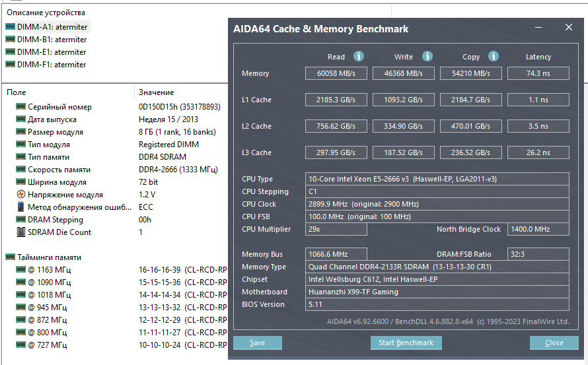Click L2 Cache read 756.62 GB/s
This screenshot has width=588, height=365.
click(336, 126)
